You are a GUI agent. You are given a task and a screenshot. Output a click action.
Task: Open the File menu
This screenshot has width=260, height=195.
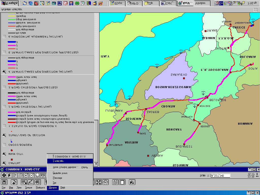click(x=4, y=188)
